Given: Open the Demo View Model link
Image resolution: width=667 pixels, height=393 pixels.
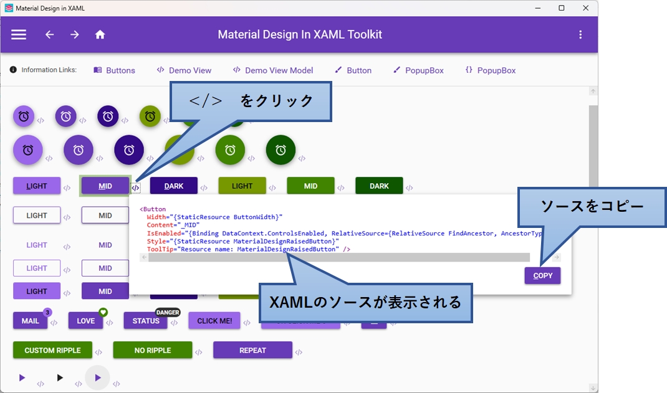Looking at the screenshot, I should (x=273, y=70).
